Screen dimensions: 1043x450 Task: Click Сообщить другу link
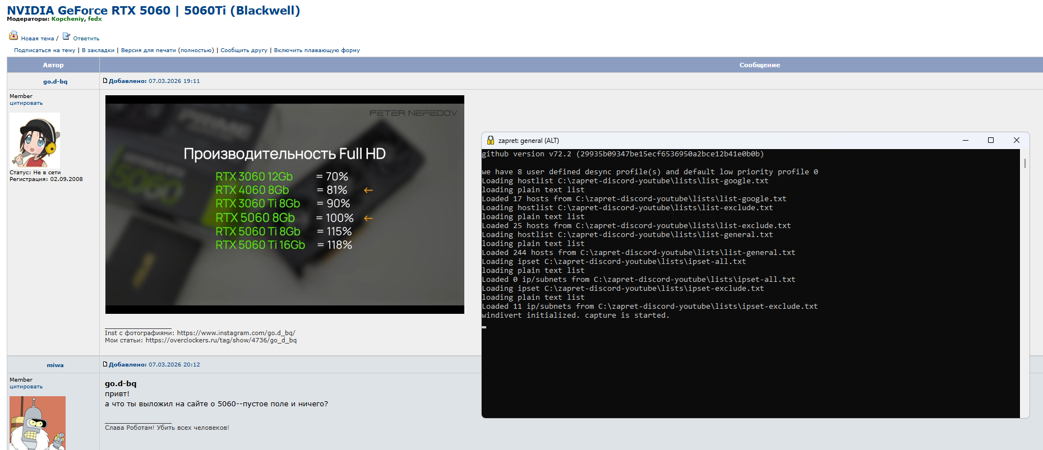pos(244,50)
